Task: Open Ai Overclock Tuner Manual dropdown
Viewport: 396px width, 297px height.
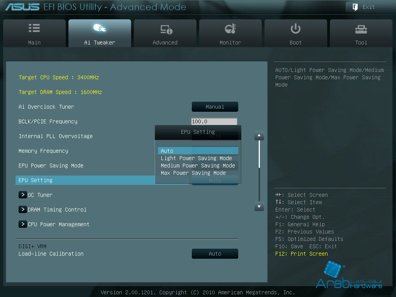Action: [215, 107]
